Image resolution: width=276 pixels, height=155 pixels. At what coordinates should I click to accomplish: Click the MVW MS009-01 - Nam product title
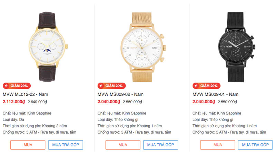pos(215,94)
